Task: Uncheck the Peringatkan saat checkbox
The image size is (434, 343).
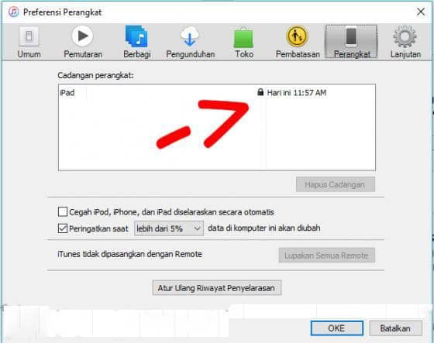Action: [63, 228]
